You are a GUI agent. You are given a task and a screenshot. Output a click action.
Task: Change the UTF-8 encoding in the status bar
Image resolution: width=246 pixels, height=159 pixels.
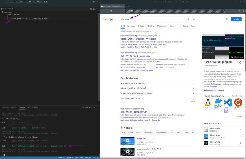[x=76, y=157]
